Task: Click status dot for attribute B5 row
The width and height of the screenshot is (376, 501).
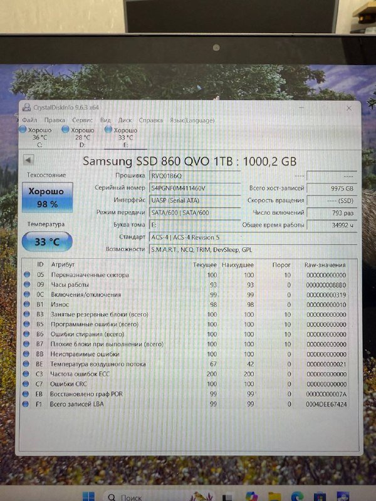Action: [x=27, y=324]
